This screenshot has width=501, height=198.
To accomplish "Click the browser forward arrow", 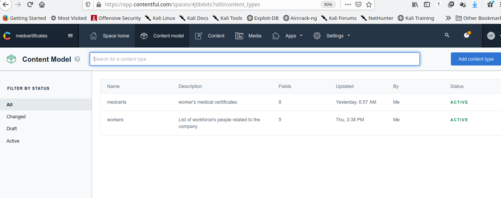I will [x=18, y=4].
